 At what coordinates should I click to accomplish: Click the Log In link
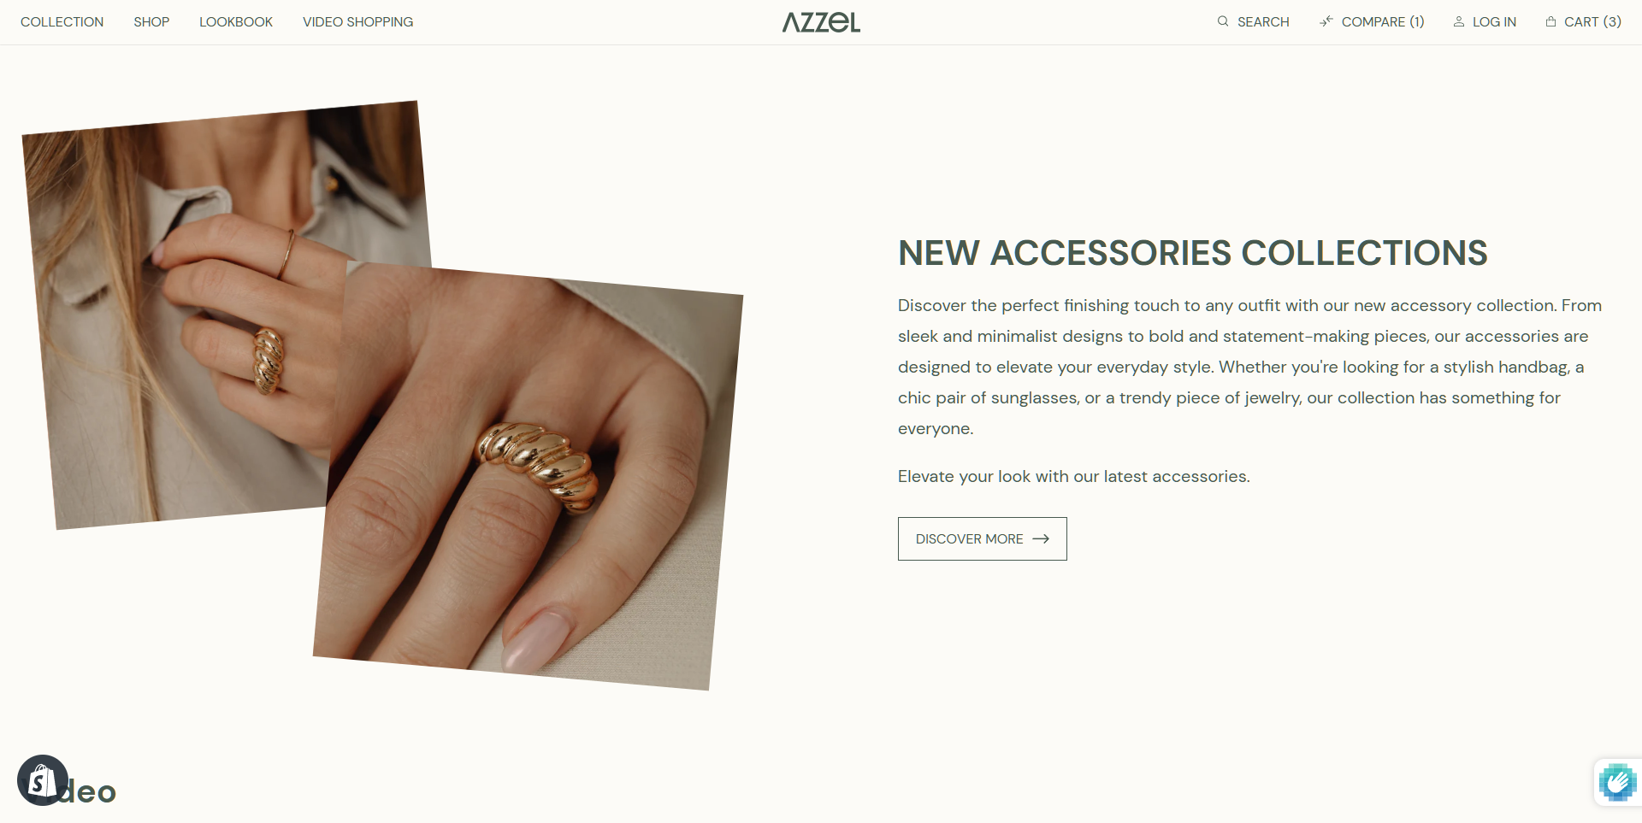[x=1494, y=21]
